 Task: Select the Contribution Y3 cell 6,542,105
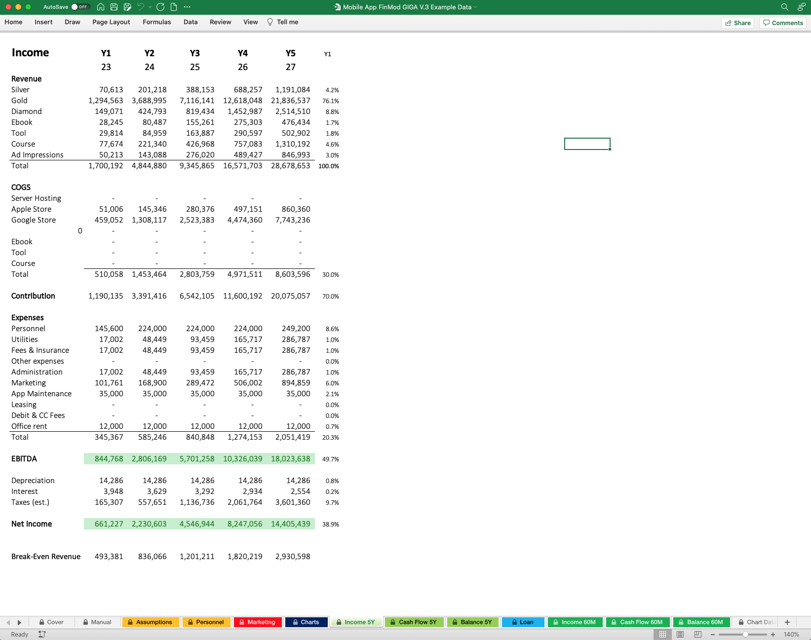coord(197,296)
